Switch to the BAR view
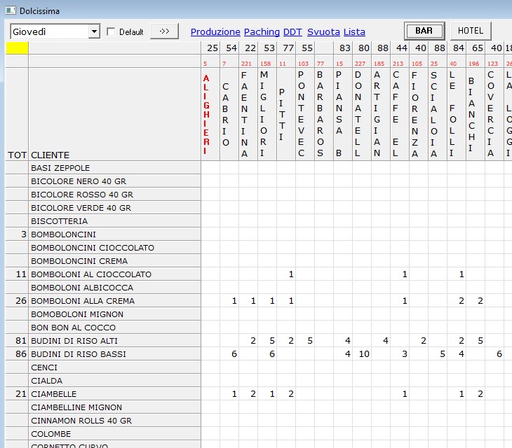512x448 pixels. point(424,31)
